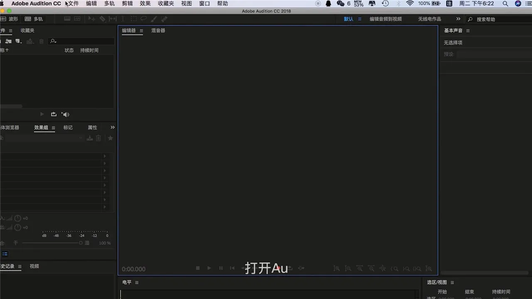Sort files by 持续时间 column
Viewport: 532px width, 299px height.
coord(89,50)
